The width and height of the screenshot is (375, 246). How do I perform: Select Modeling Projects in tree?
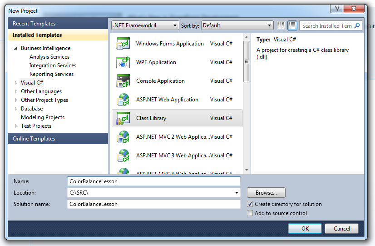pyautogui.click(x=43, y=117)
